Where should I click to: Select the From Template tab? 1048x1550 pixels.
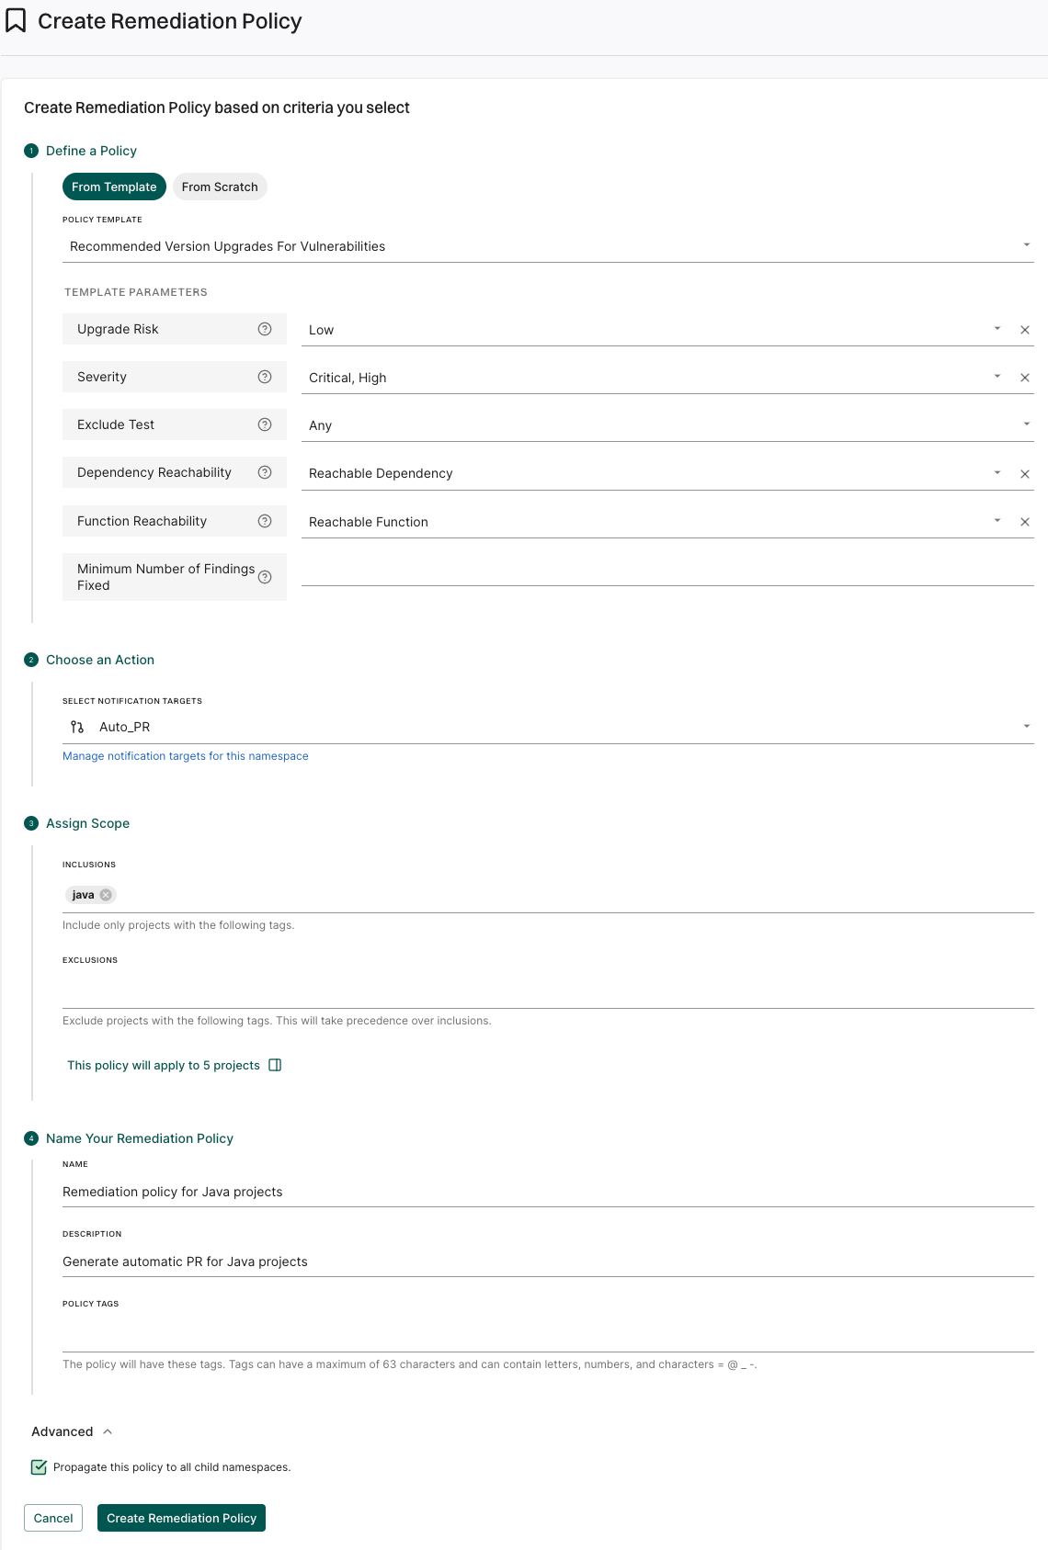(114, 187)
